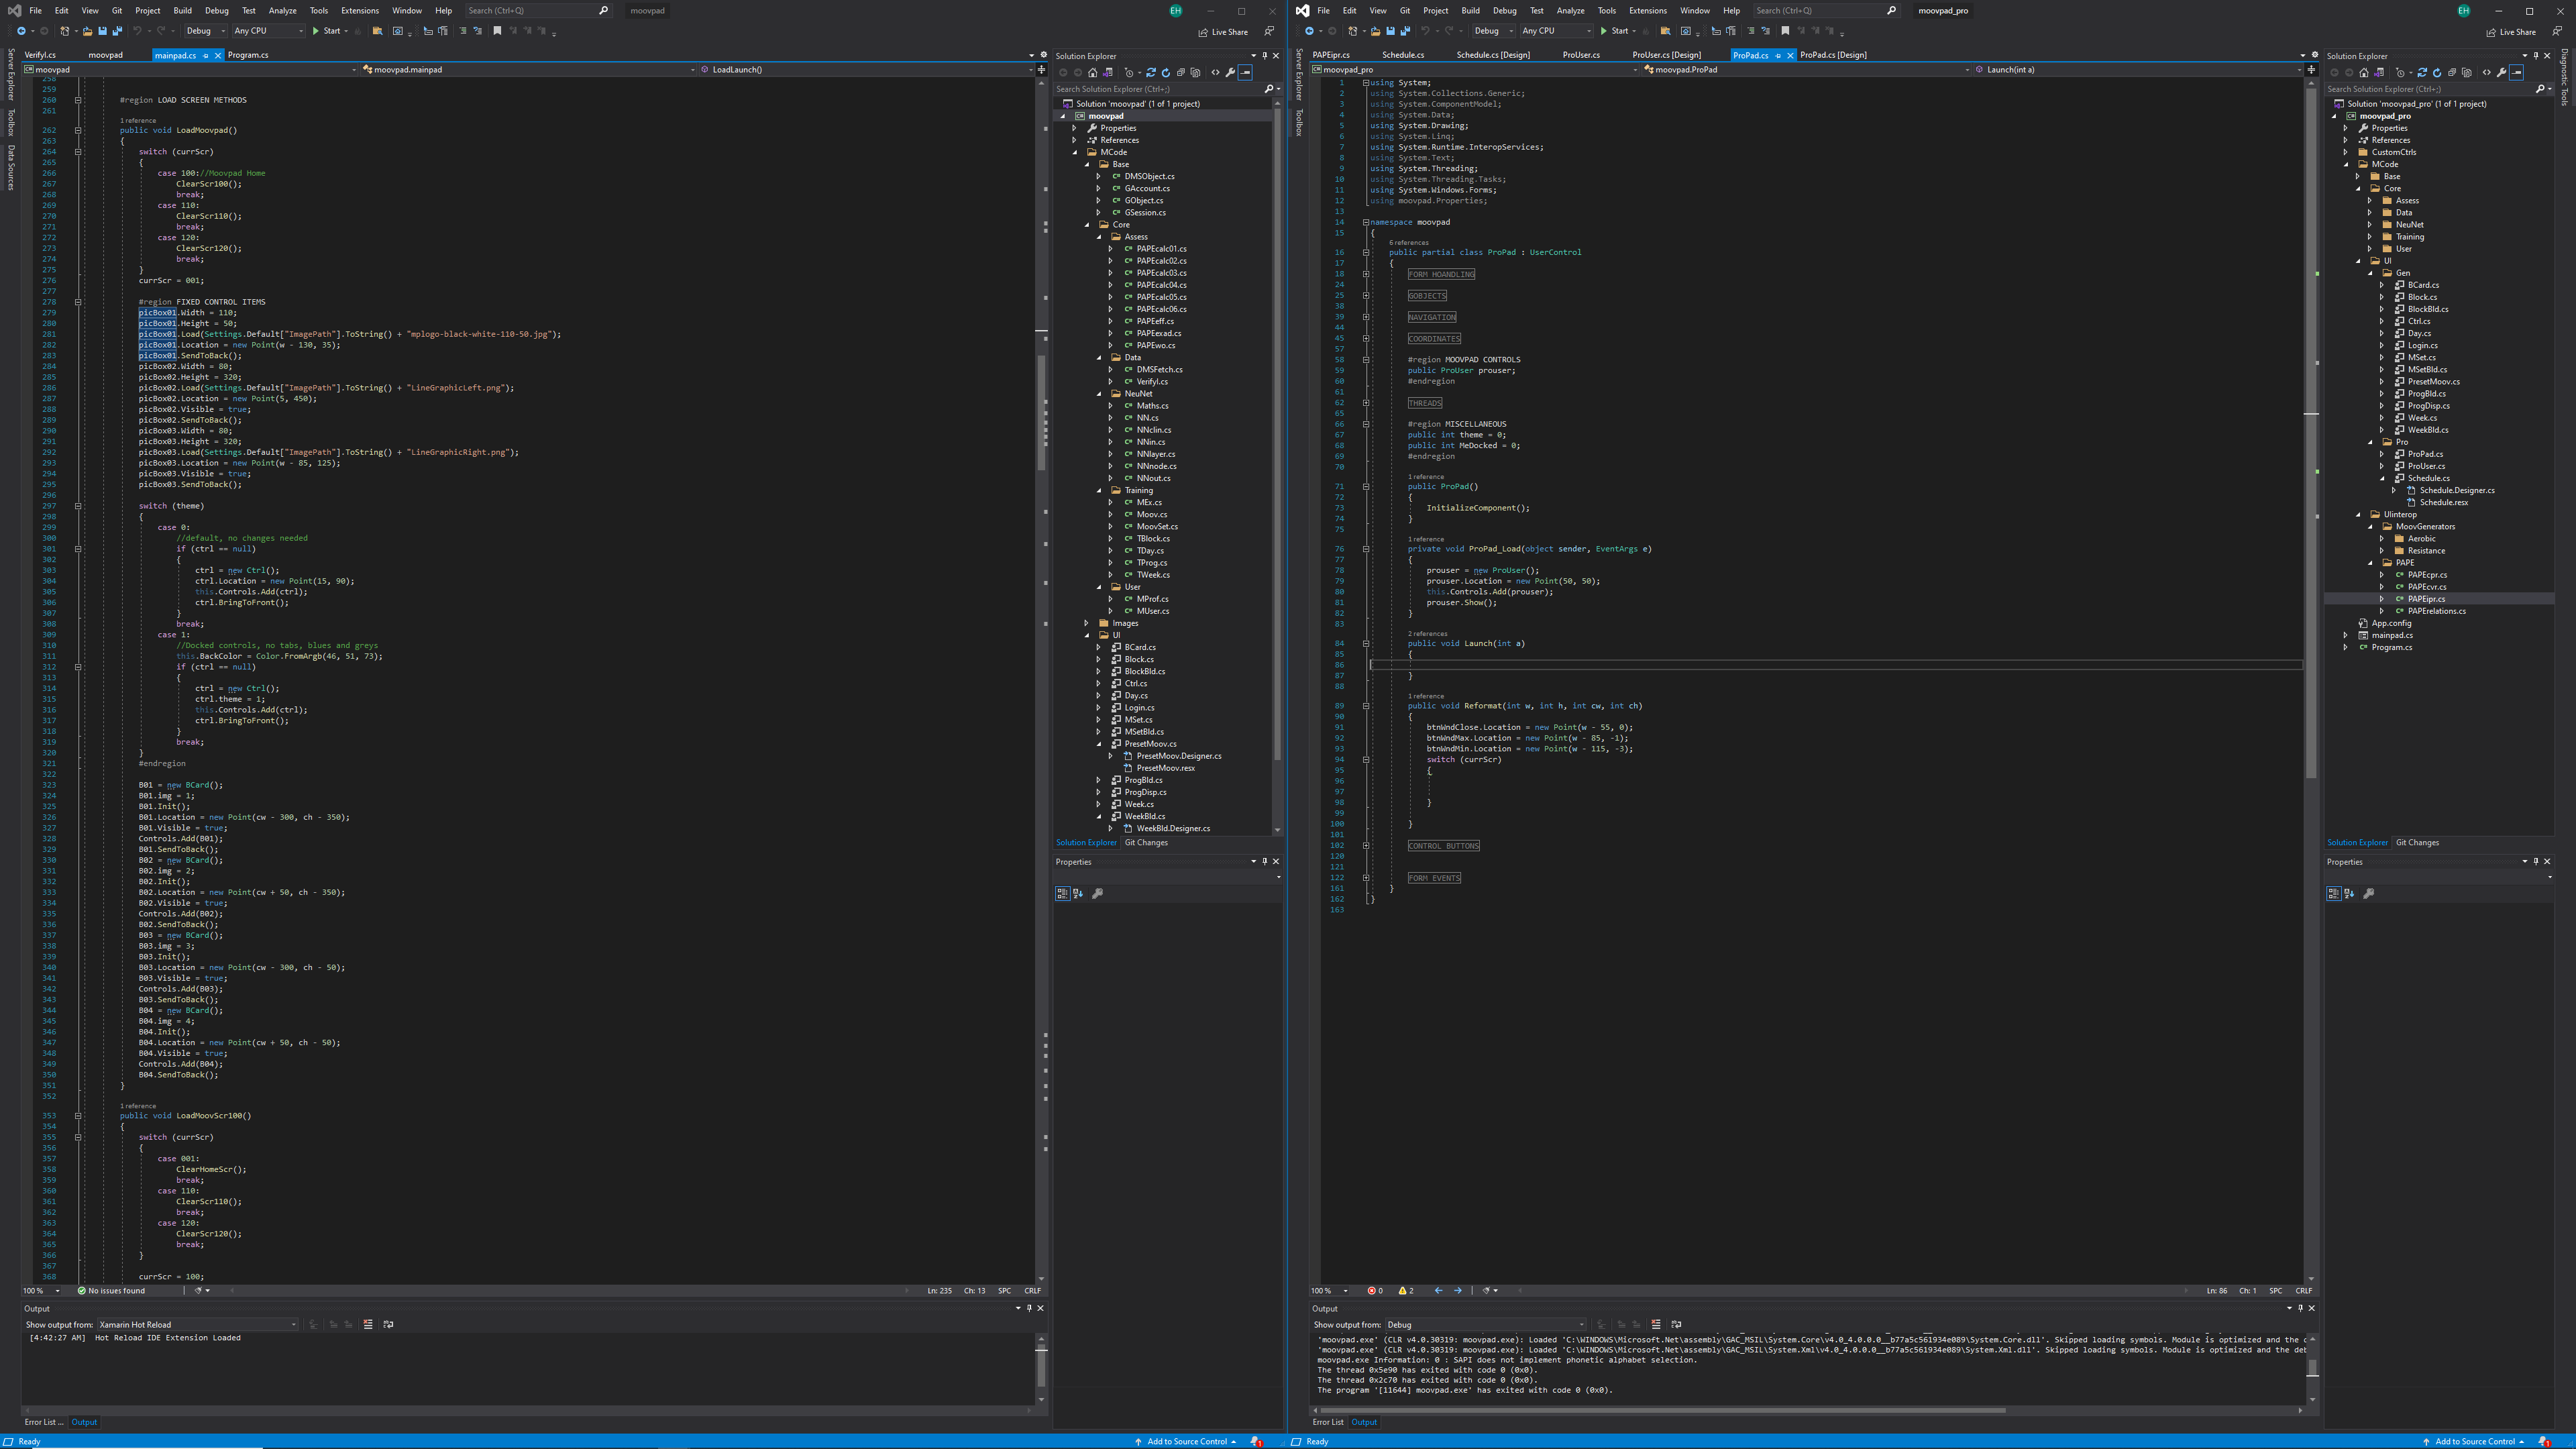Open Extensions menu in right moovpad_pro window
The height and width of the screenshot is (1449, 2576).
(1647, 10)
